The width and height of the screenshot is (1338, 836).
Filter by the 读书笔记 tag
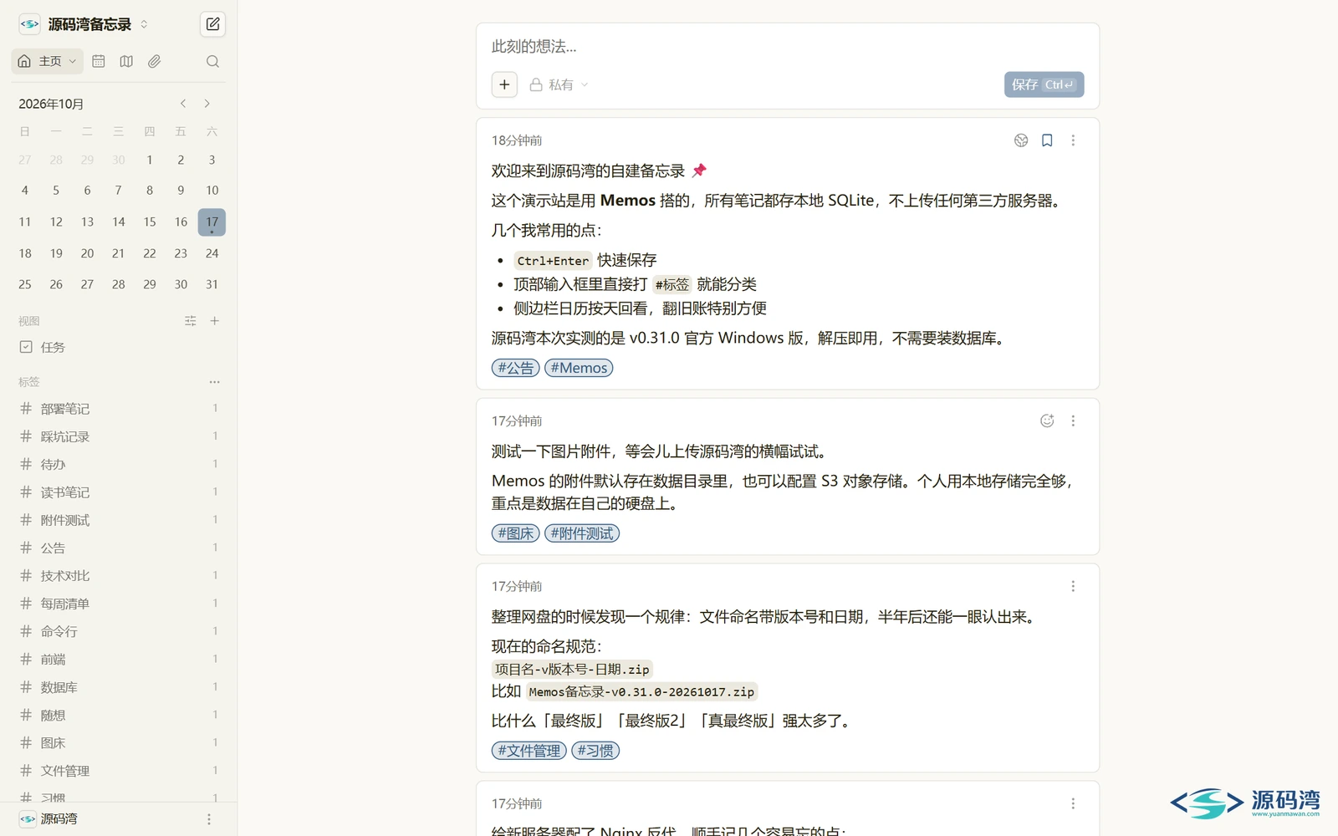pyautogui.click(x=118, y=492)
